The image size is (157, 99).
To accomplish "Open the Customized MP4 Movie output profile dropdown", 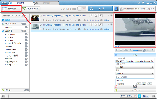I will tap(137, 9).
